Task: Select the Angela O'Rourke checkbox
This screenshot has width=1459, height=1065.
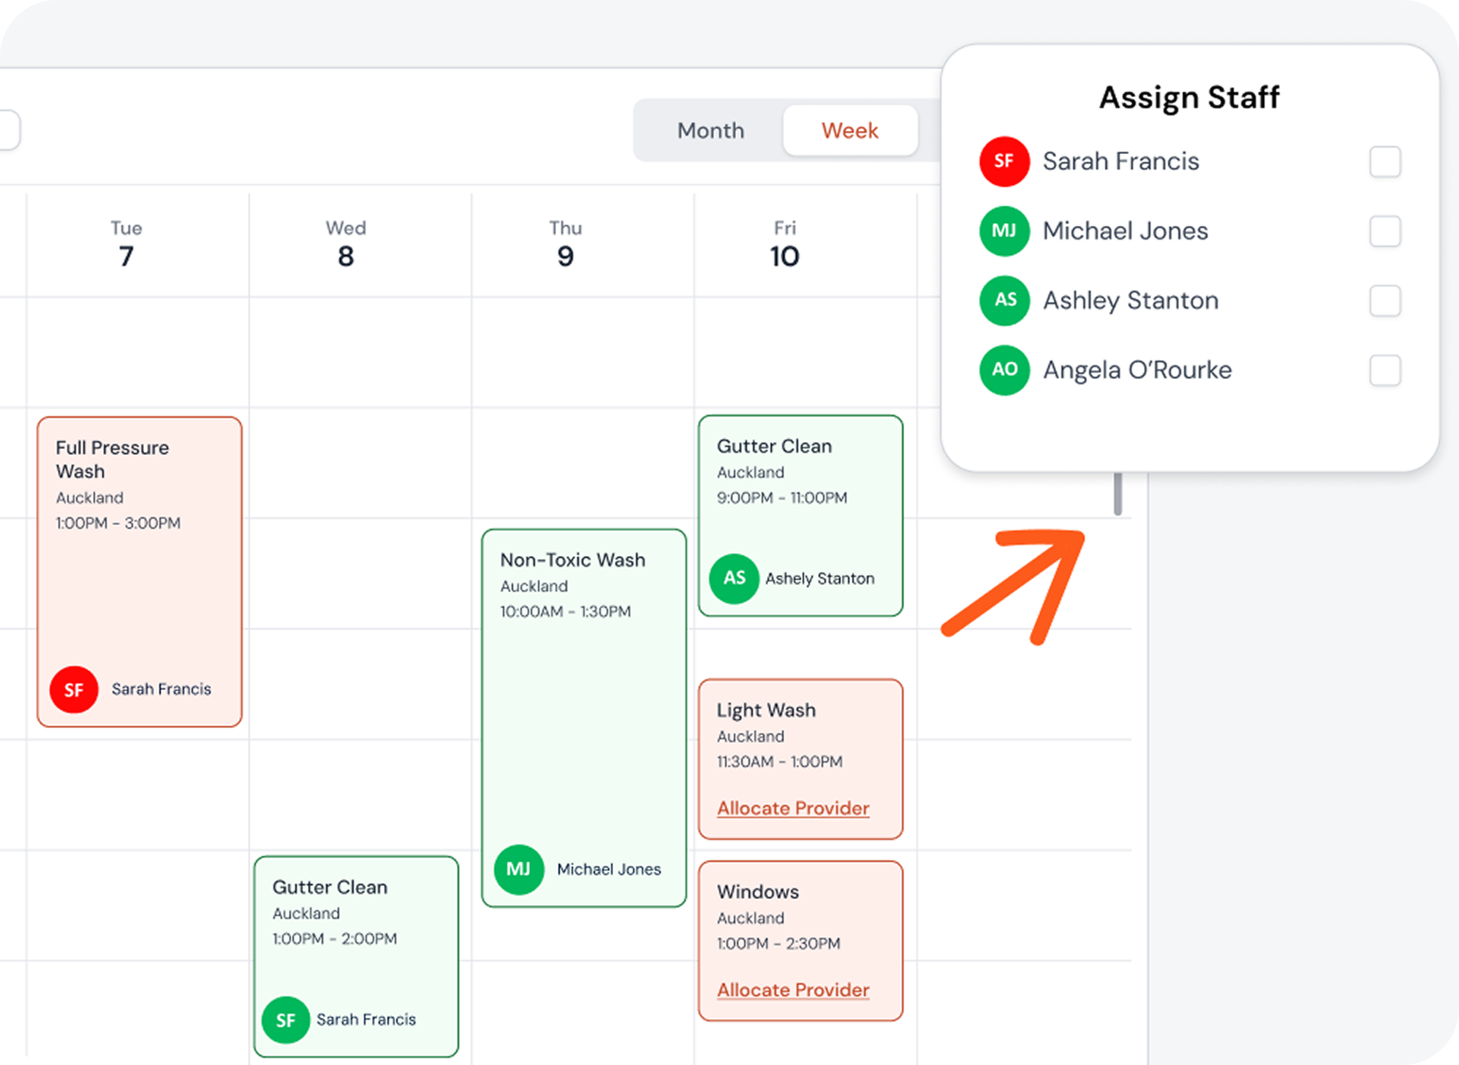Action: [x=1384, y=370]
